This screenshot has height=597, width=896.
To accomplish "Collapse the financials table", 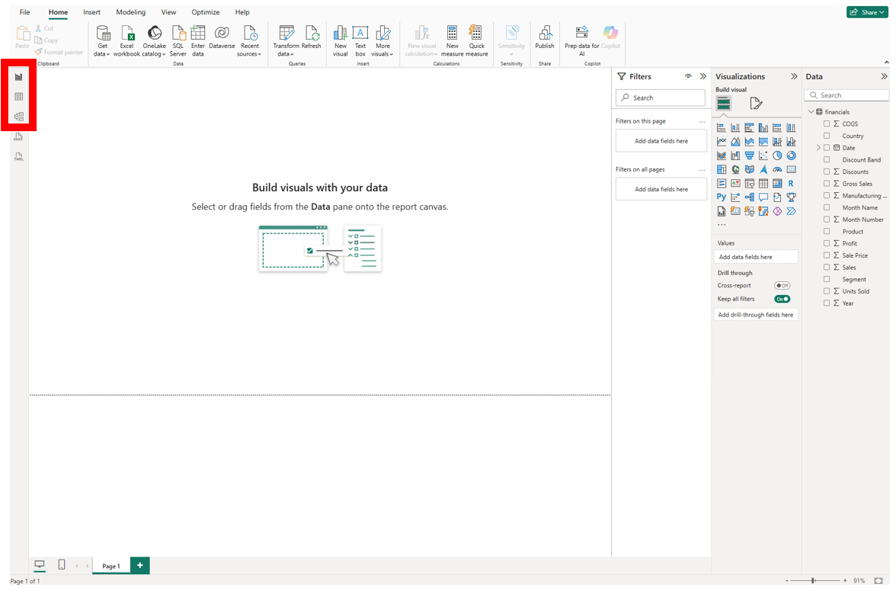I will pos(811,111).
